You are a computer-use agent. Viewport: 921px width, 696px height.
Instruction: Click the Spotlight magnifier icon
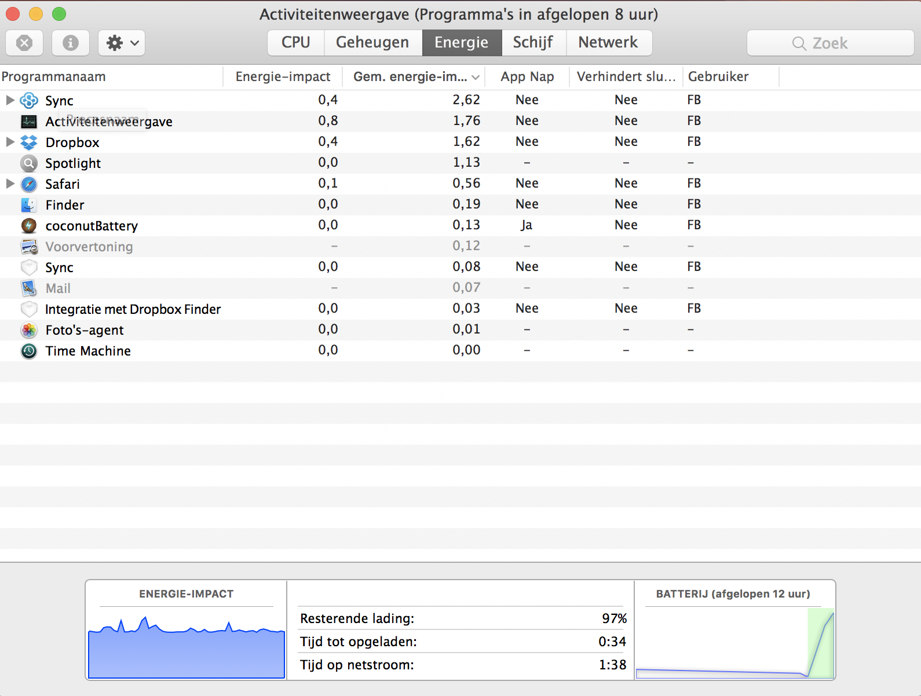[x=29, y=163]
